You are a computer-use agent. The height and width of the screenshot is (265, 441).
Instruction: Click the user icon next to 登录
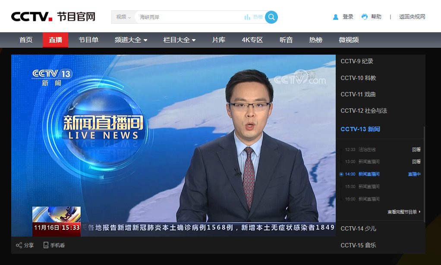[x=336, y=16]
